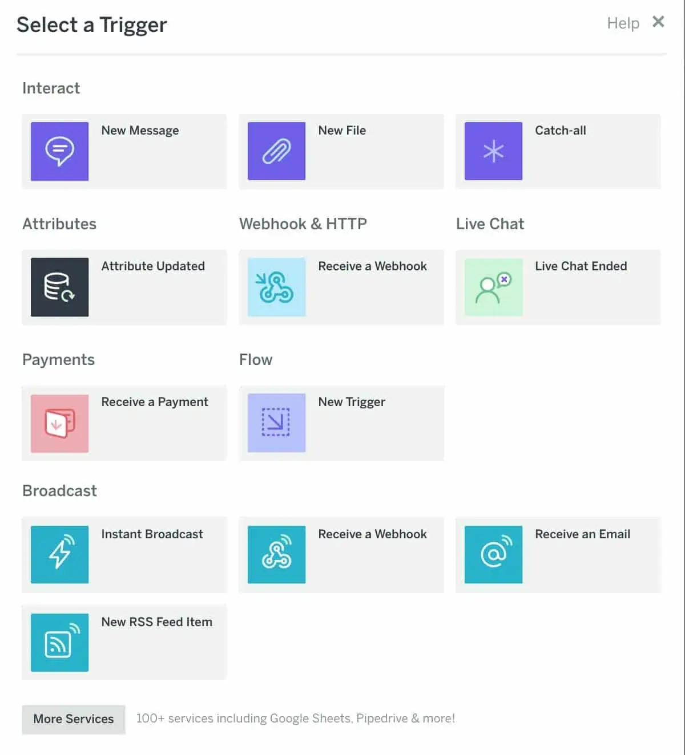Select the New RSS Feed Item icon
Viewport: 685px width, 755px height.
pyautogui.click(x=59, y=642)
